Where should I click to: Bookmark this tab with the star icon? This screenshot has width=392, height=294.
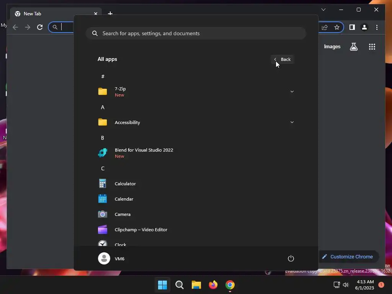337,27
